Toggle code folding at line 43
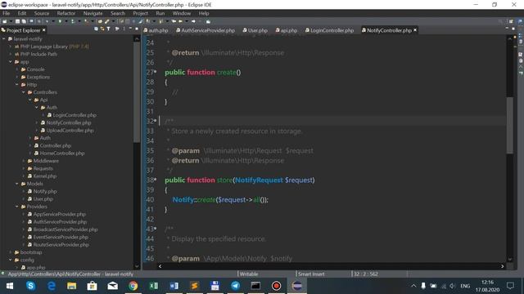Image resolution: width=524 pixels, height=294 pixels. click(156, 229)
